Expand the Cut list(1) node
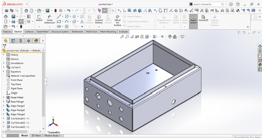Viewport: 262px width, 139px height. click(3, 67)
